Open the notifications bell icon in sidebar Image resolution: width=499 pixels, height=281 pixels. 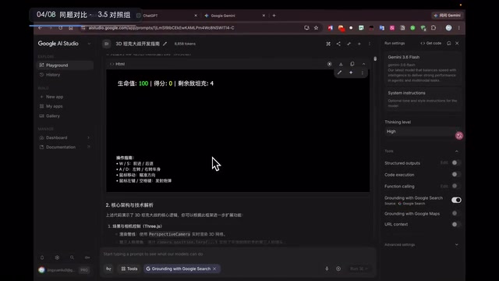(42, 258)
